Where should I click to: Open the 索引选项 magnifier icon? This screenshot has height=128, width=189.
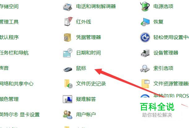pyautogui.click(x=145, y=68)
